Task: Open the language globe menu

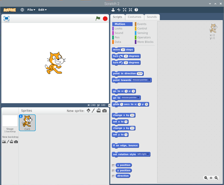Action: (x=22, y=10)
